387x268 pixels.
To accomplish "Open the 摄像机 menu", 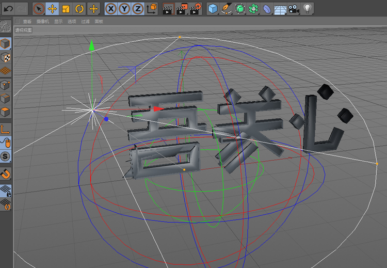I will (x=43, y=22).
